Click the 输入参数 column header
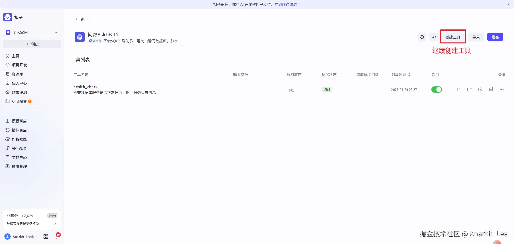The image size is (514, 244). 241,75
